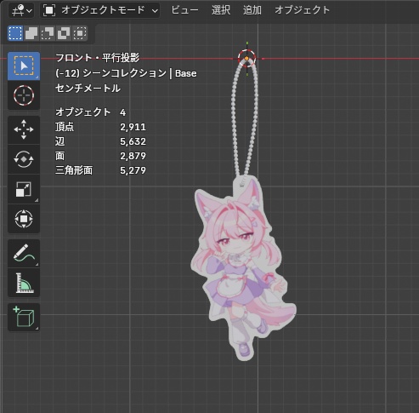Open the オブジェクト (Object) menu
Screen dimensions: 419x413
302,10
